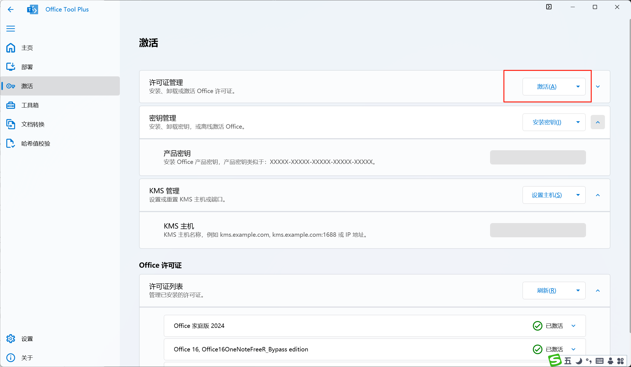The height and width of the screenshot is (367, 631).
Task: Select 激活 in the sidebar
Action: tap(60, 86)
